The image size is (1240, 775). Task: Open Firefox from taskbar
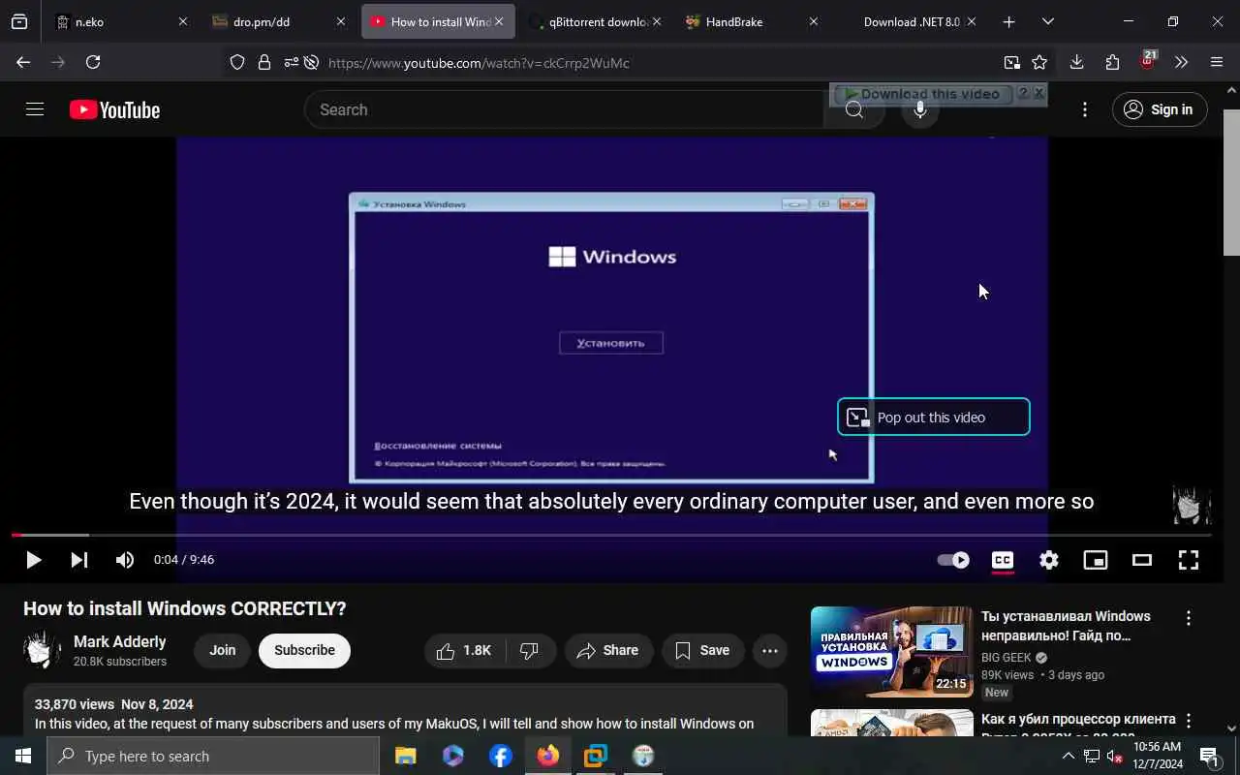548,756
